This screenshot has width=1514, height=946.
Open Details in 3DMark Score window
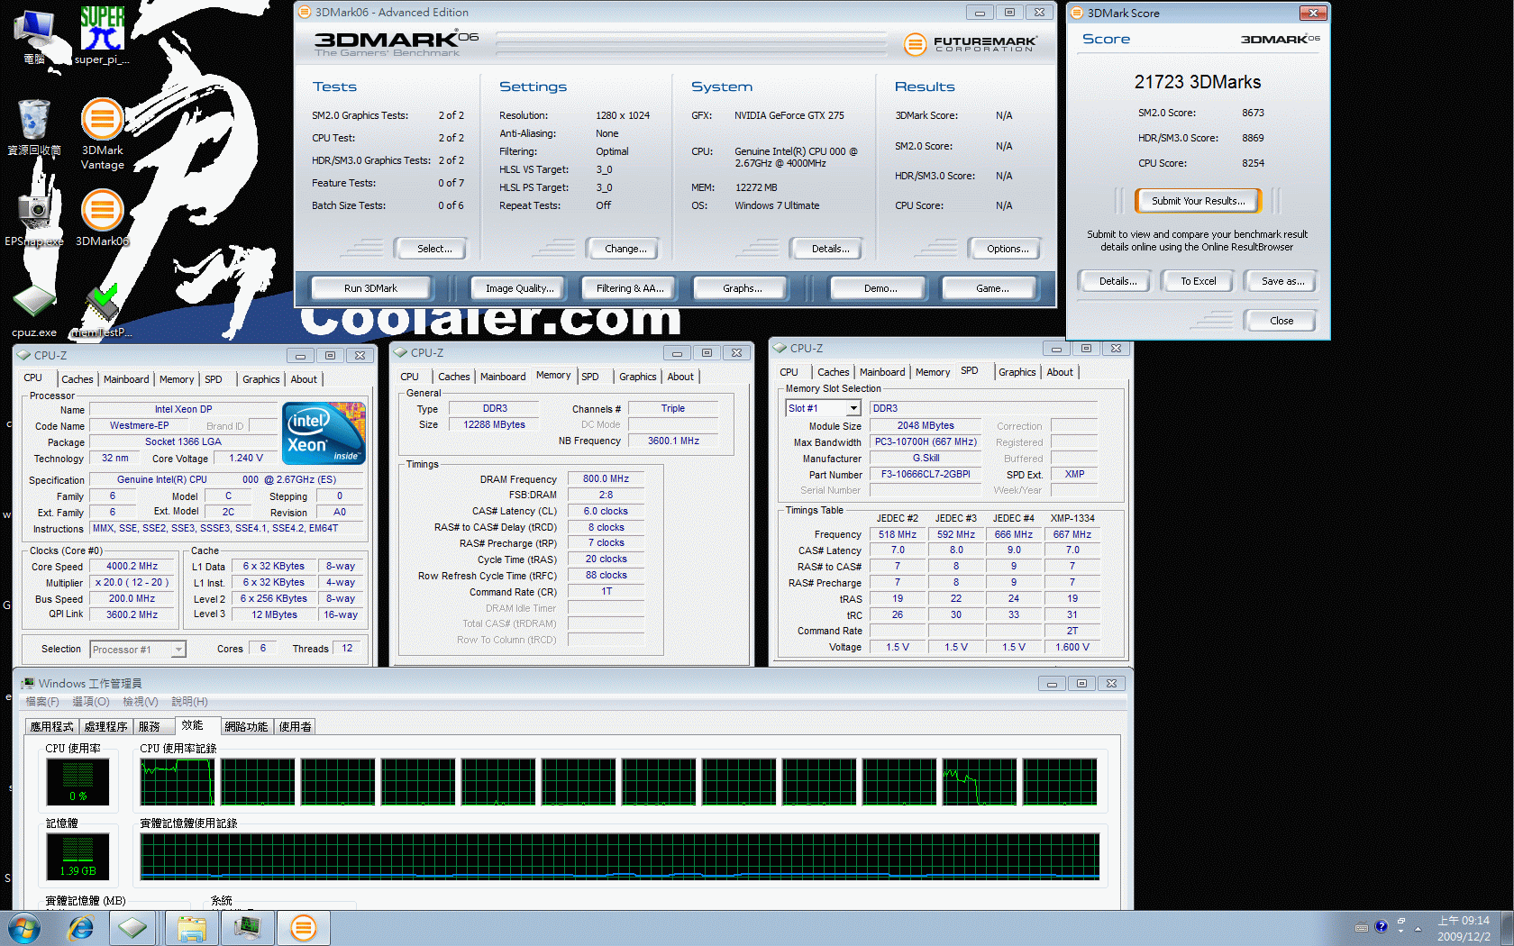[x=1114, y=281]
